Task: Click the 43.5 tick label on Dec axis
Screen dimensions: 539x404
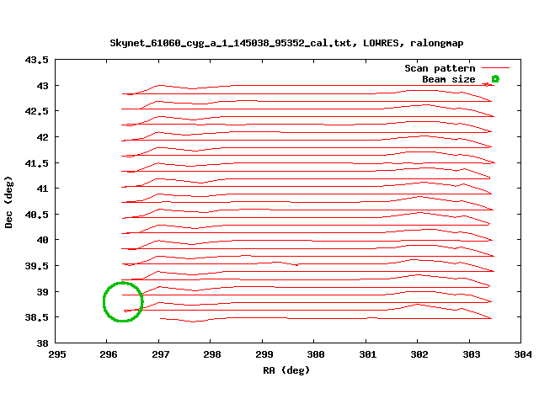Action: (x=37, y=60)
